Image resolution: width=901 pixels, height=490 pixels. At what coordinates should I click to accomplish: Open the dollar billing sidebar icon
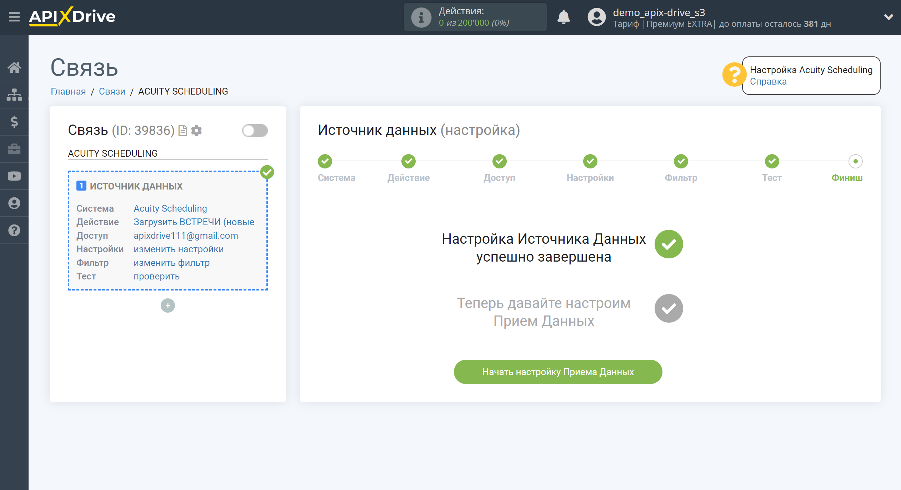pyautogui.click(x=14, y=122)
